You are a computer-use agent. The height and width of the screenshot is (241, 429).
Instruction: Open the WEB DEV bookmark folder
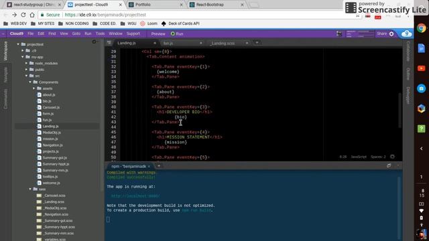tap(15, 23)
